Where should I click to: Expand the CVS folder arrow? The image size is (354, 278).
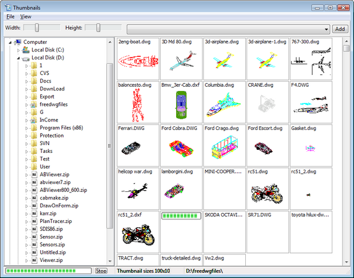pos(27,74)
